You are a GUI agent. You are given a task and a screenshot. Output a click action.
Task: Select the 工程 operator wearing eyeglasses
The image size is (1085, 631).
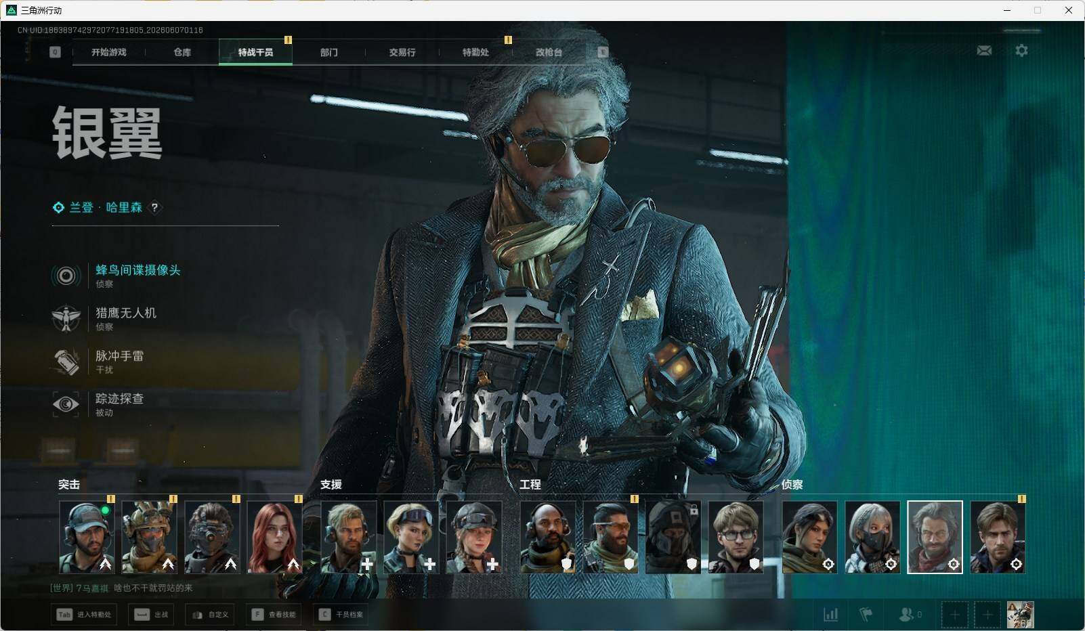click(736, 538)
